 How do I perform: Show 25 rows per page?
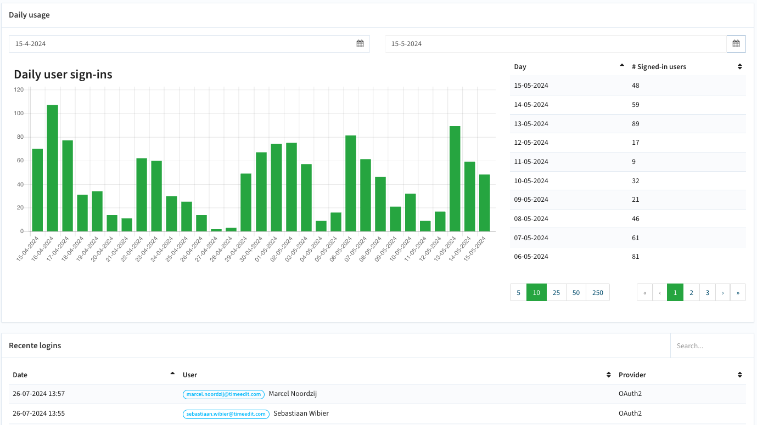[556, 292]
